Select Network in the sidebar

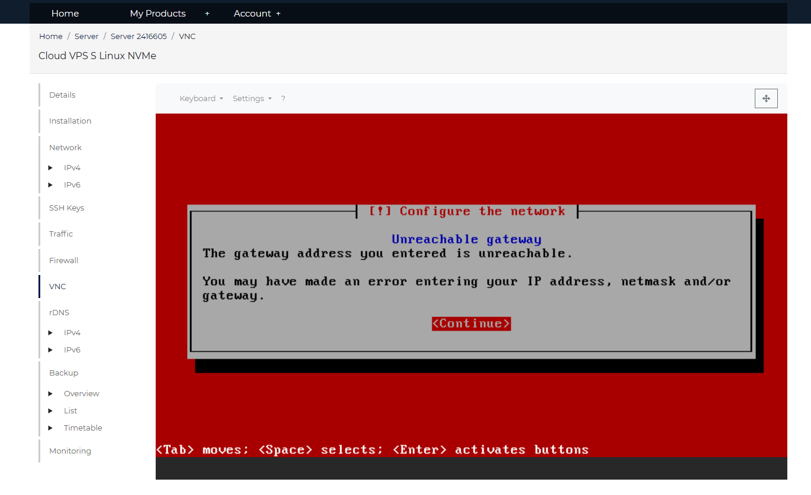point(65,148)
